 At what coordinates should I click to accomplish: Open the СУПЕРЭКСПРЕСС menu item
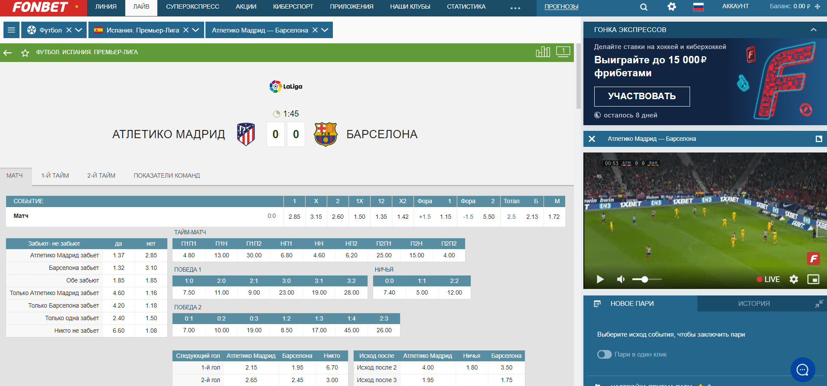[192, 6]
